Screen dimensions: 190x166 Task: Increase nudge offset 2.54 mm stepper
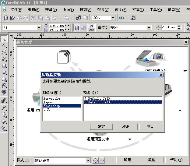coord(179,26)
